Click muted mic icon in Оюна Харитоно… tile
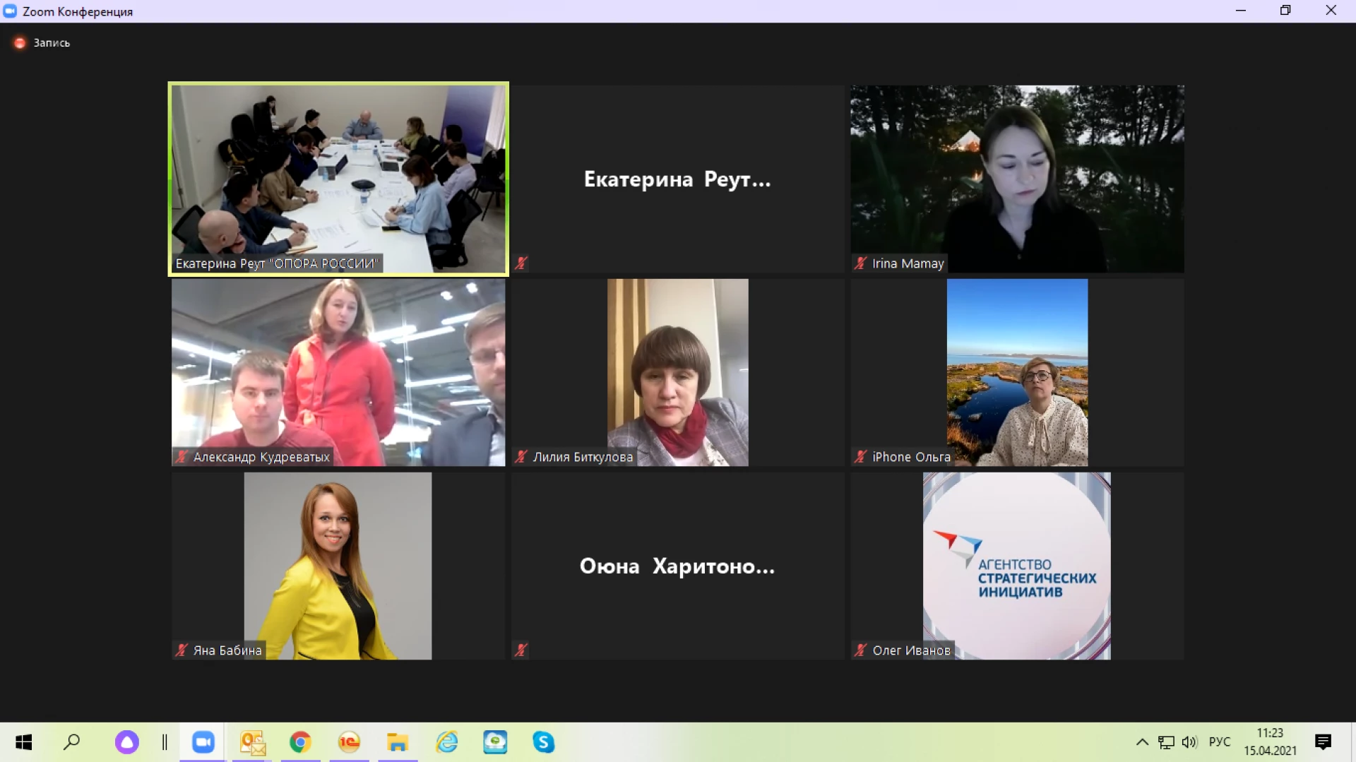Screen dimensions: 1356x762 (x=521, y=650)
